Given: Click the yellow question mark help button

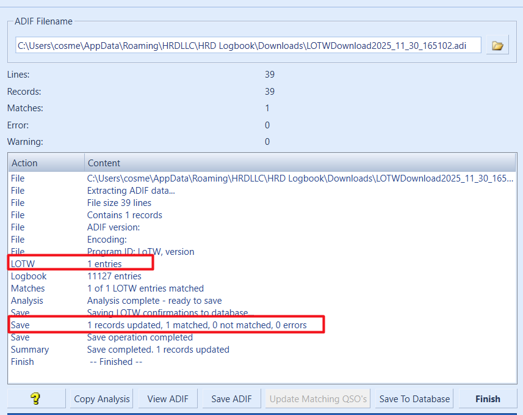Looking at the screenshot, I should tap(36, 398).
